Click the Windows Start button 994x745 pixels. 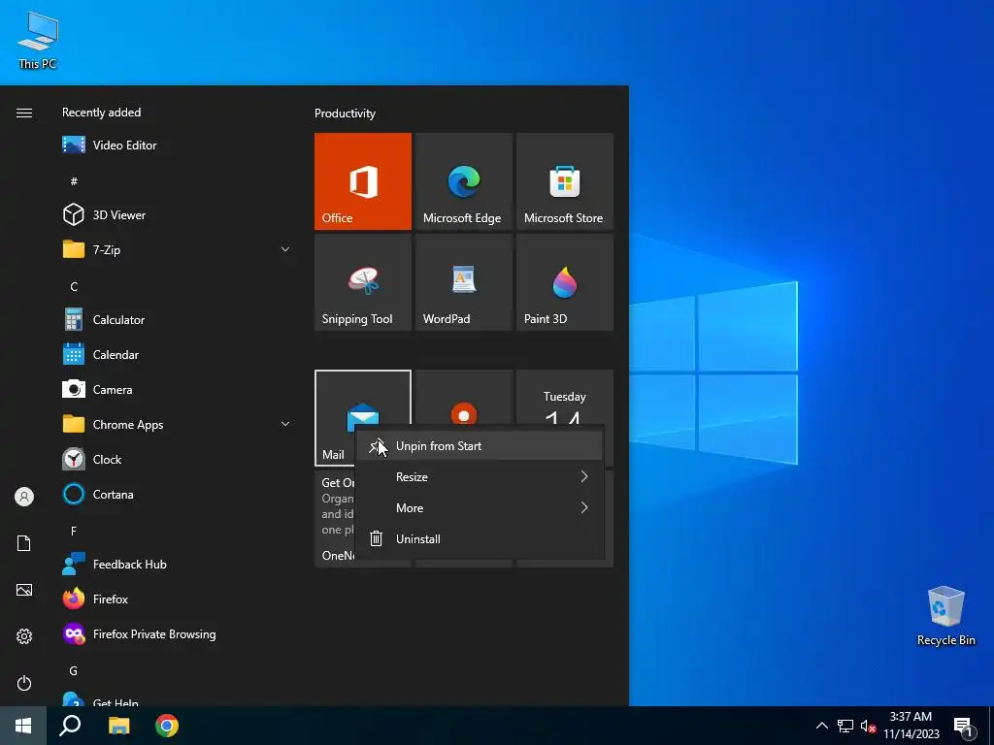[23, 726]
